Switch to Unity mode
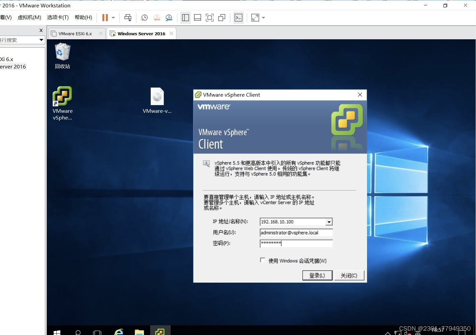 pos(222,17)
